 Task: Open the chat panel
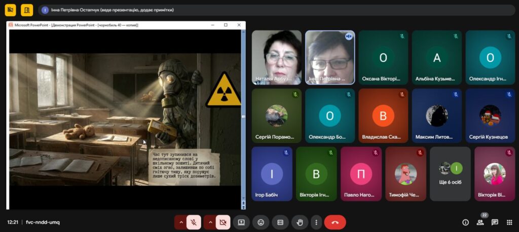[495, 222]
